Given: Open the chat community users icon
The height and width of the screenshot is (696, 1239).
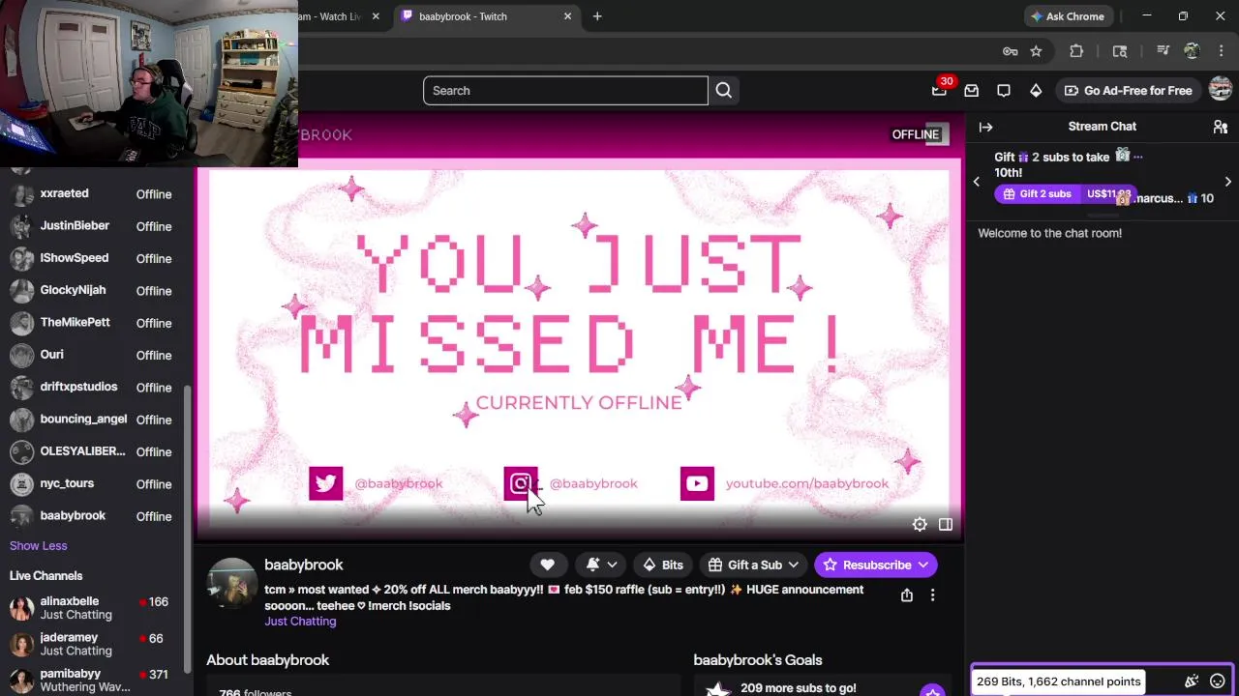Looking at the screenshot, I should pyautogui.click(x=1221, y=127).
